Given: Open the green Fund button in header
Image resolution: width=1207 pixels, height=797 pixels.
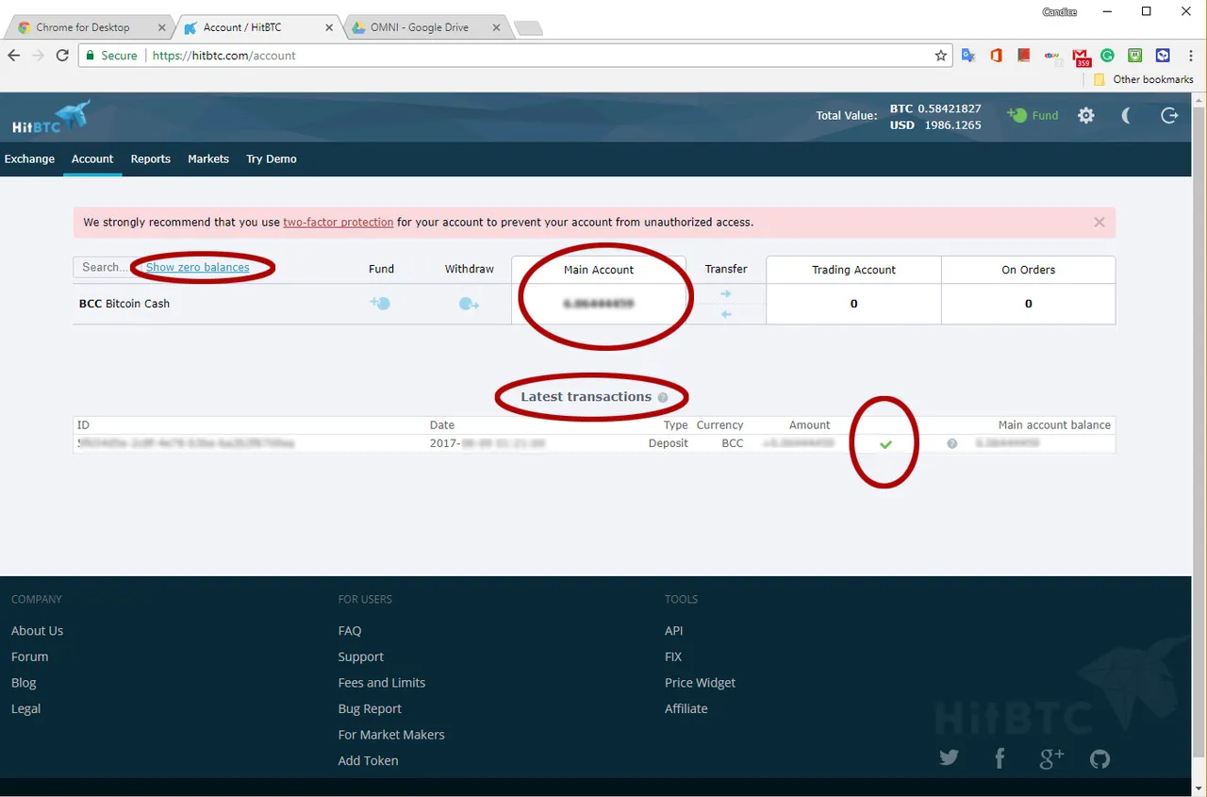Looking at the screenshot, I should [1033, 115].
